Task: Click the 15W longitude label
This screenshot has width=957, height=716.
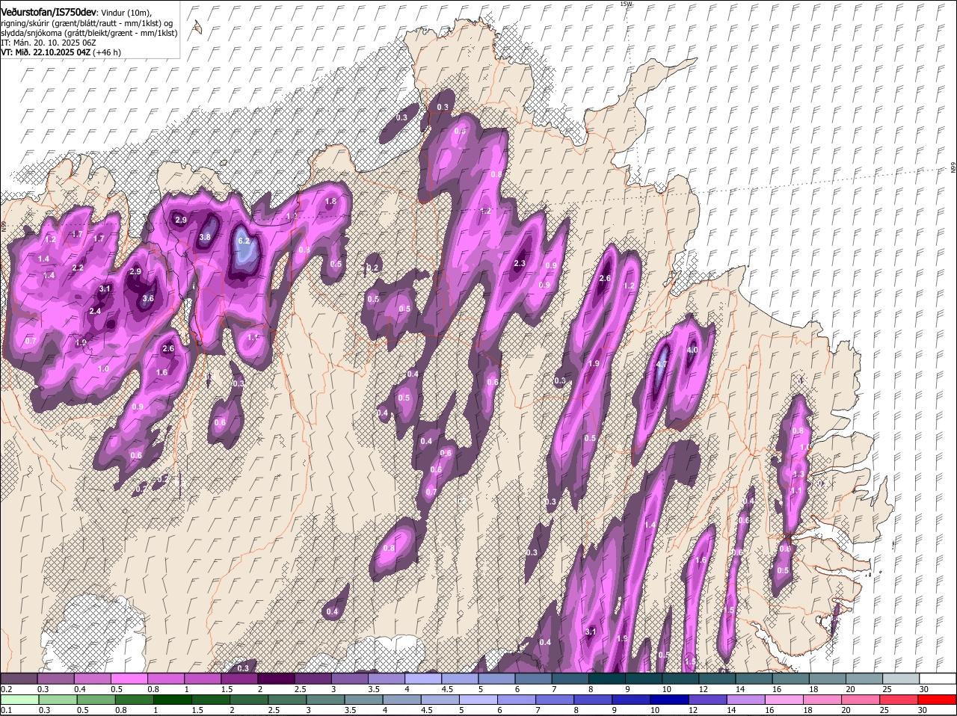Action: 626,4
